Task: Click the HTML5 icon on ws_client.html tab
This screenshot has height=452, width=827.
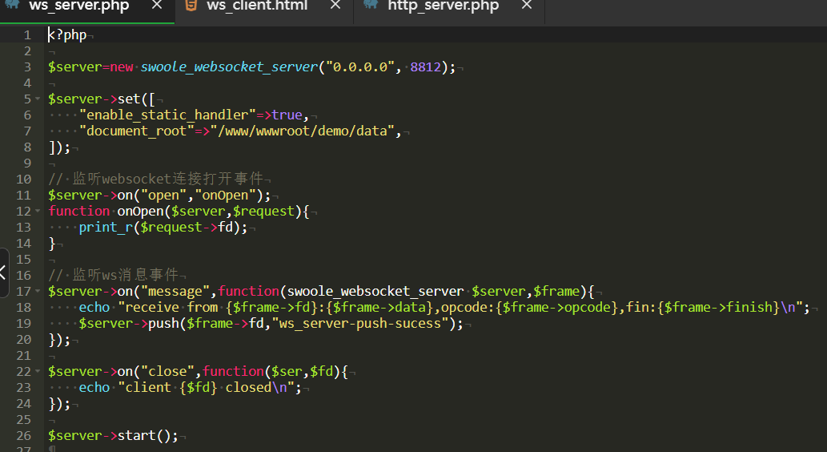Action: click(191, 6)
